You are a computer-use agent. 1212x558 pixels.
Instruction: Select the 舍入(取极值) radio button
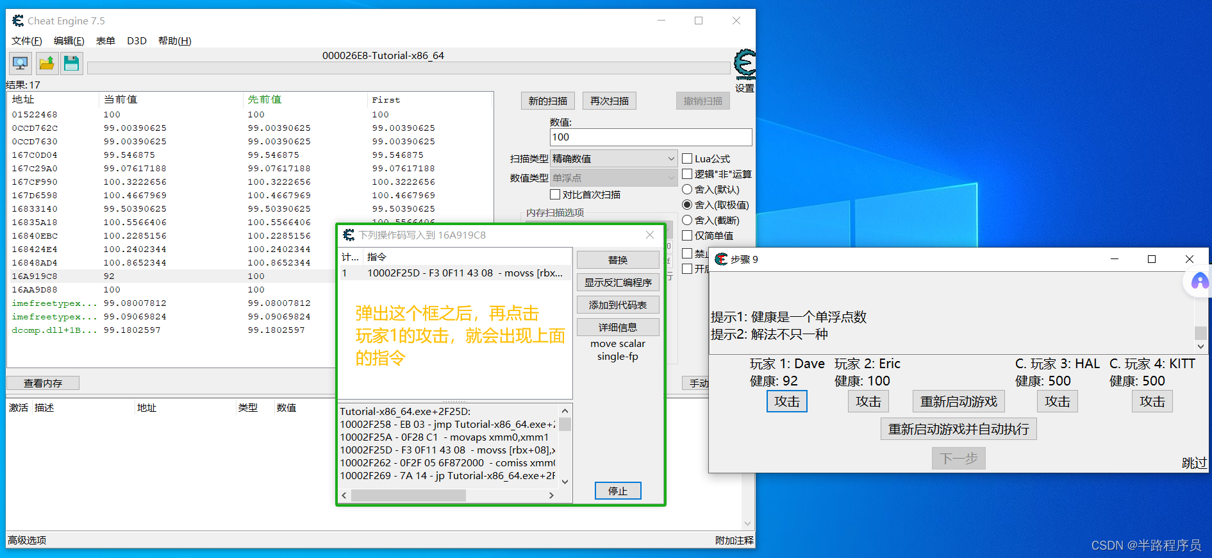click(687, 205)
